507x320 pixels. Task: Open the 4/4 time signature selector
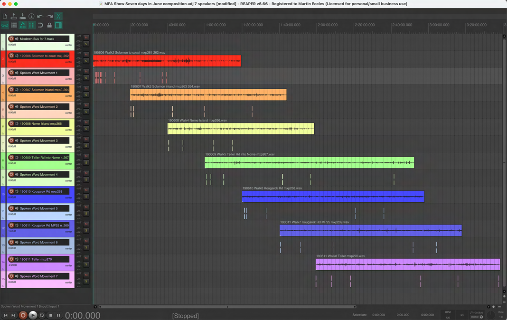[x=461, y=315]
